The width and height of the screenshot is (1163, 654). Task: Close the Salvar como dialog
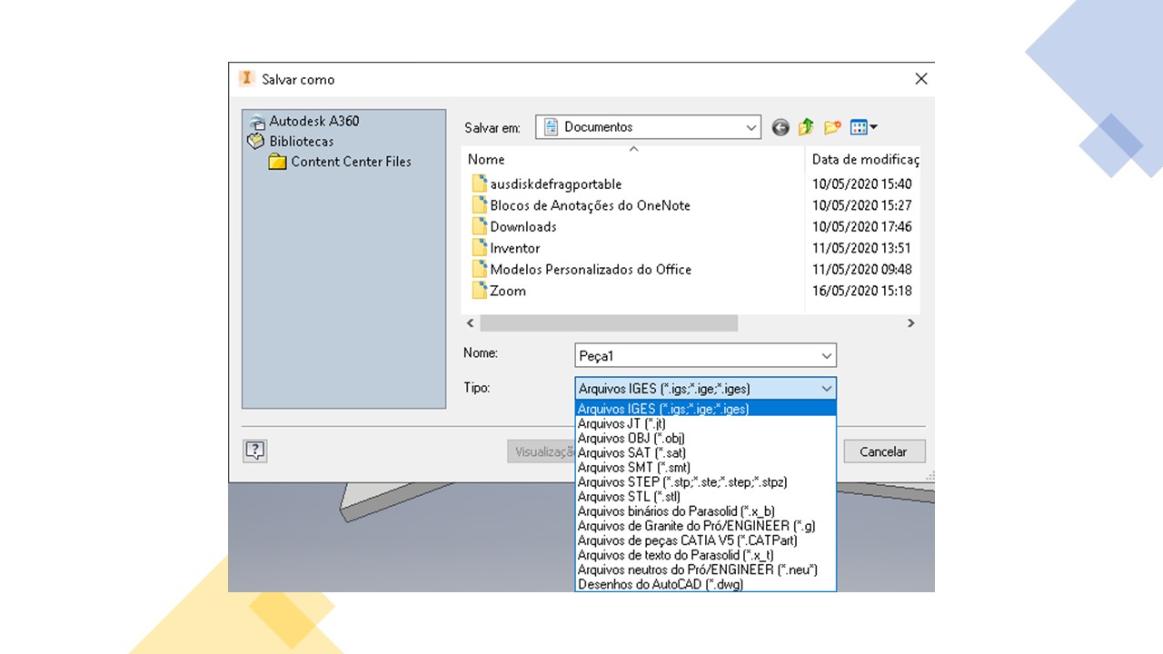[920, 79]
